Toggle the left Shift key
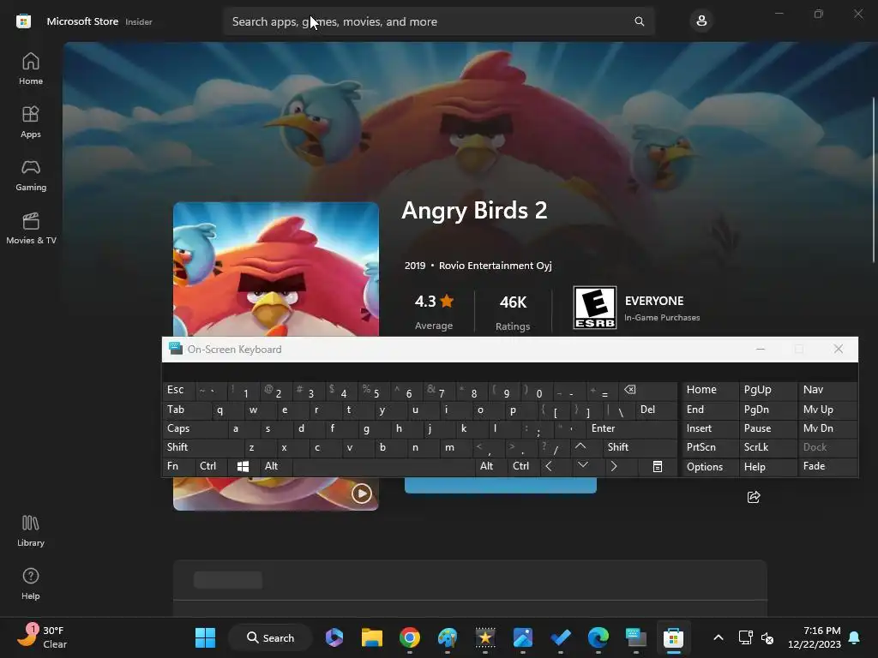 [x=203, y=447]
